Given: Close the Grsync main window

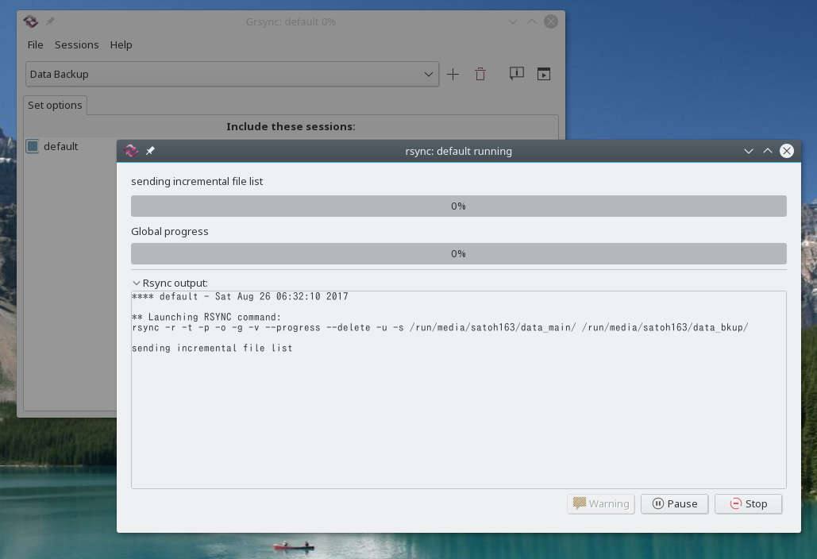Looking at the screenshot, I should pyautogui.click(x=551, y=21).
